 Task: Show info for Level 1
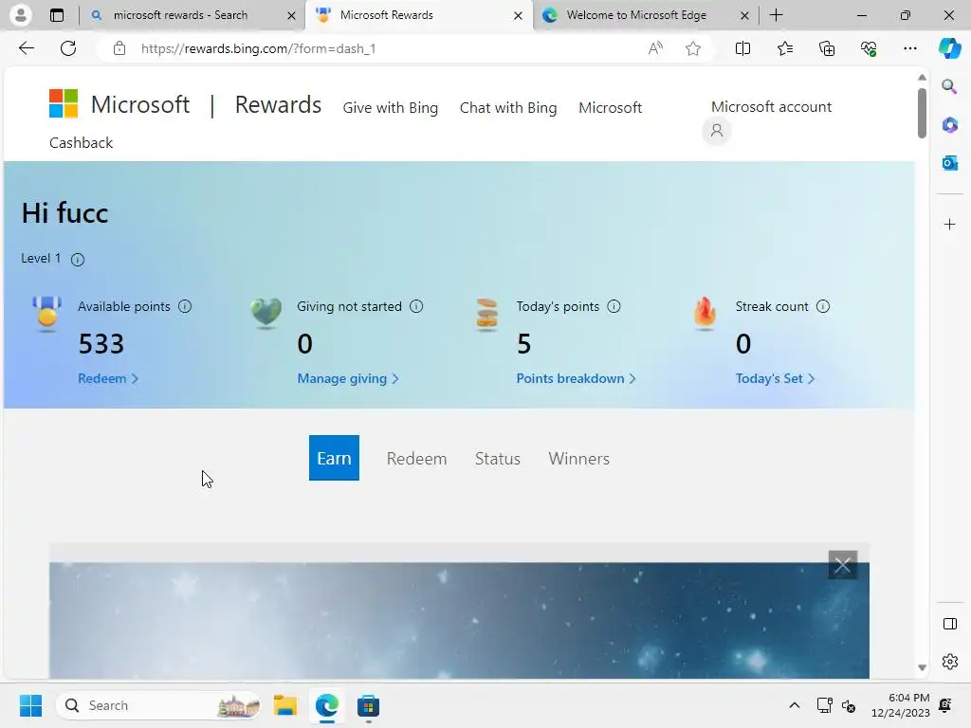[78, 260]
